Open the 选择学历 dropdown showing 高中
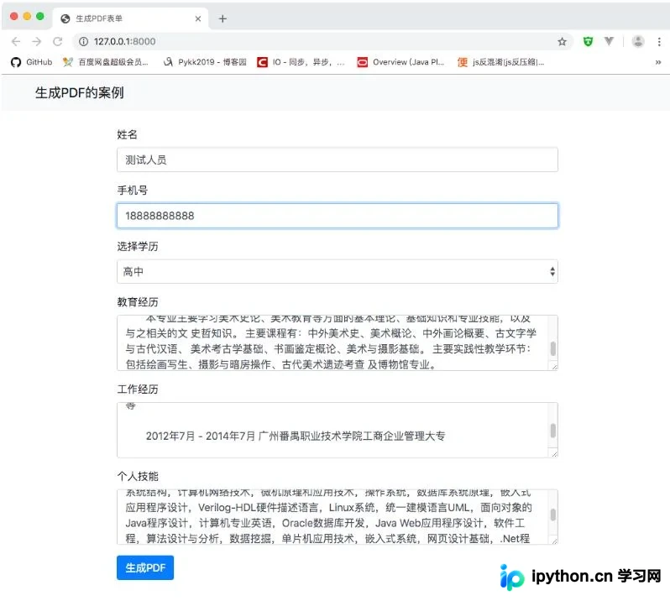The width and height of the screenshot is (670, 601). coord(338,271)
